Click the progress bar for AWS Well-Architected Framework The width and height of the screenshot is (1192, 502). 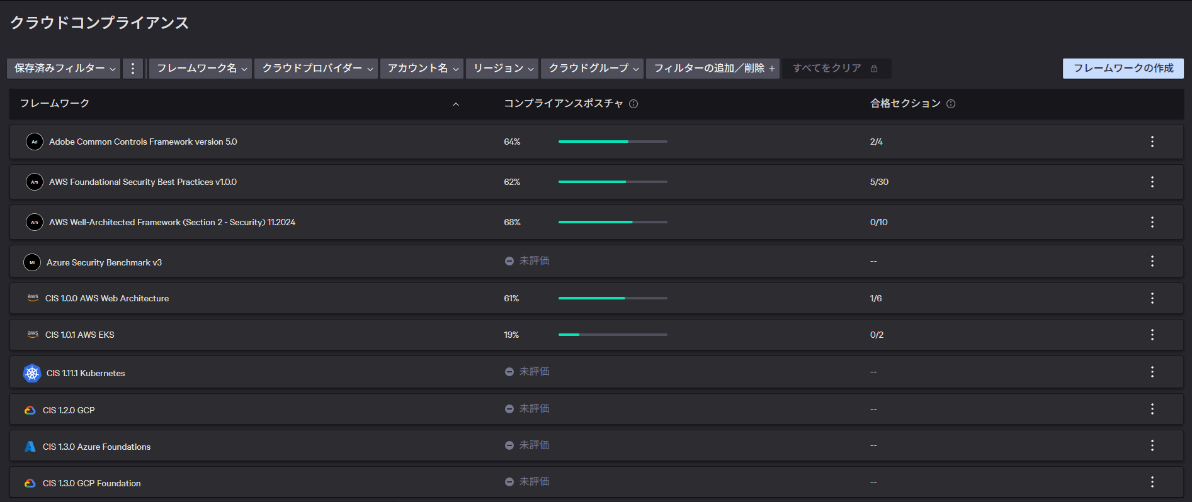pos(612,222)
